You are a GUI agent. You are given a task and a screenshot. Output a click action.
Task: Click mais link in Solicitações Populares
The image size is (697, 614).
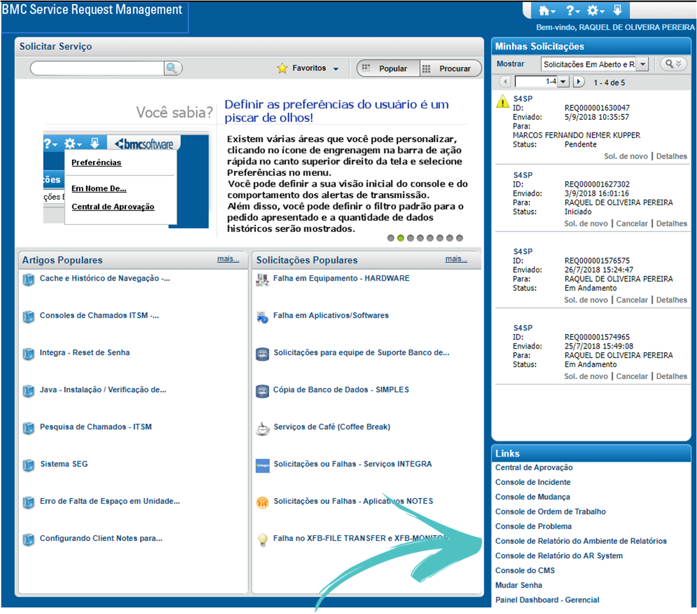coord(456,259)
